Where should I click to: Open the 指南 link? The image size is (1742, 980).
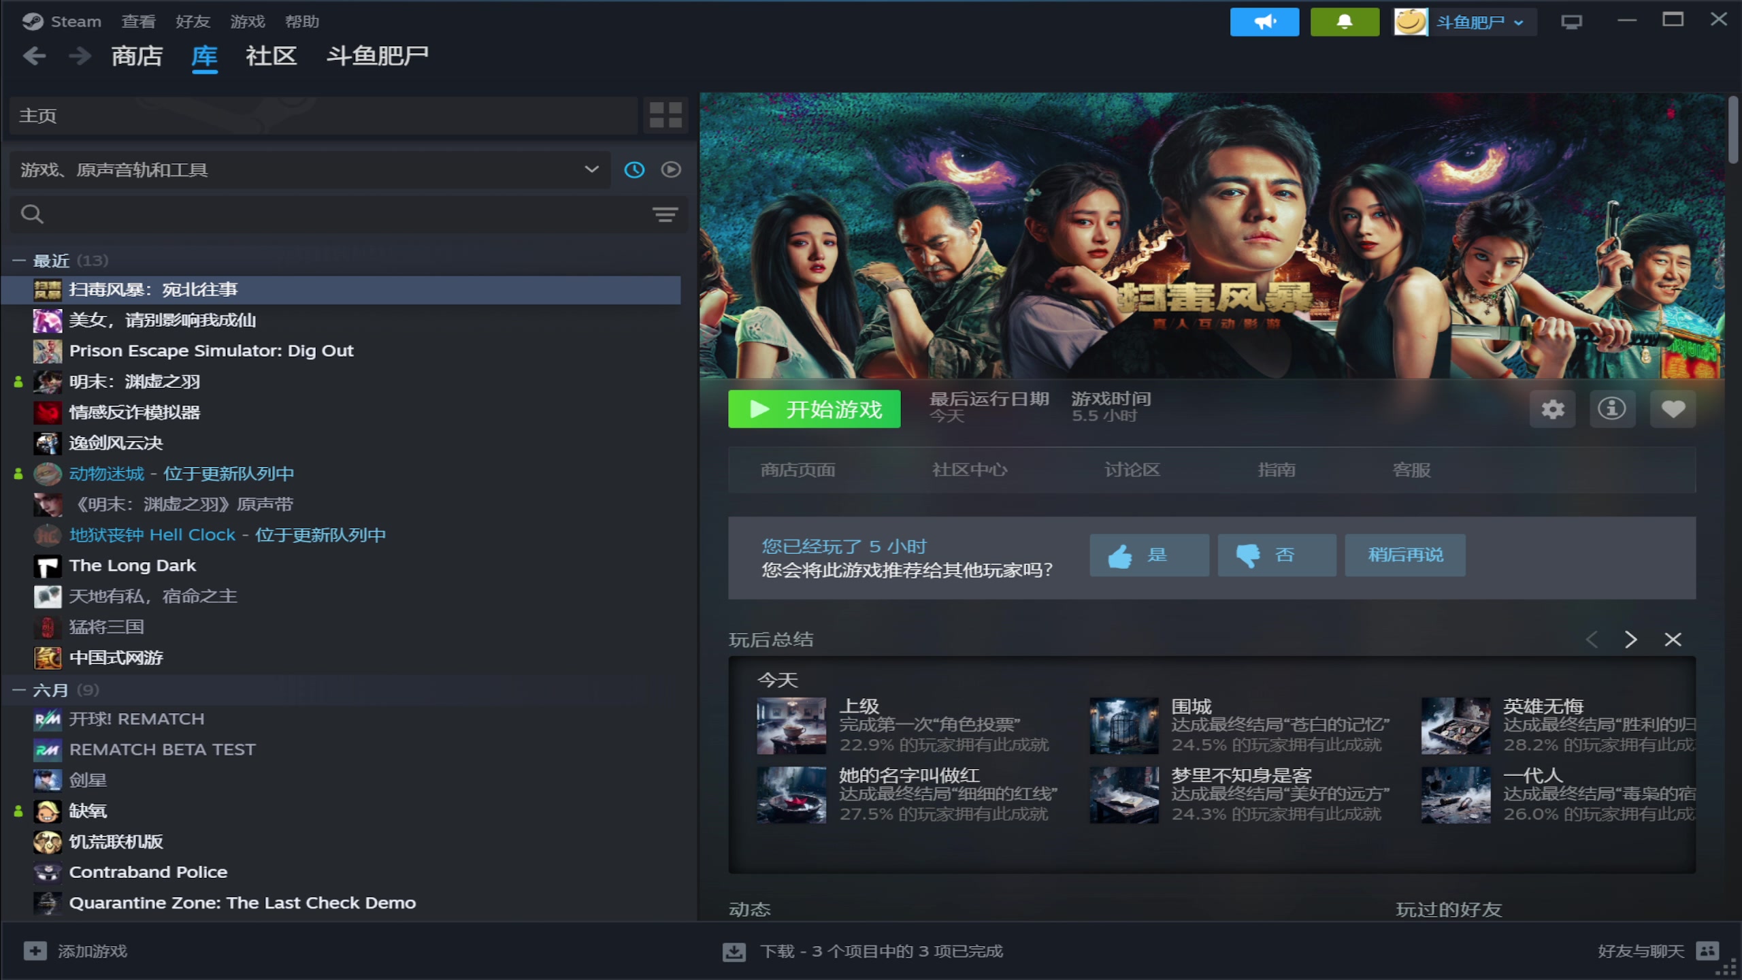[1277, 470]
